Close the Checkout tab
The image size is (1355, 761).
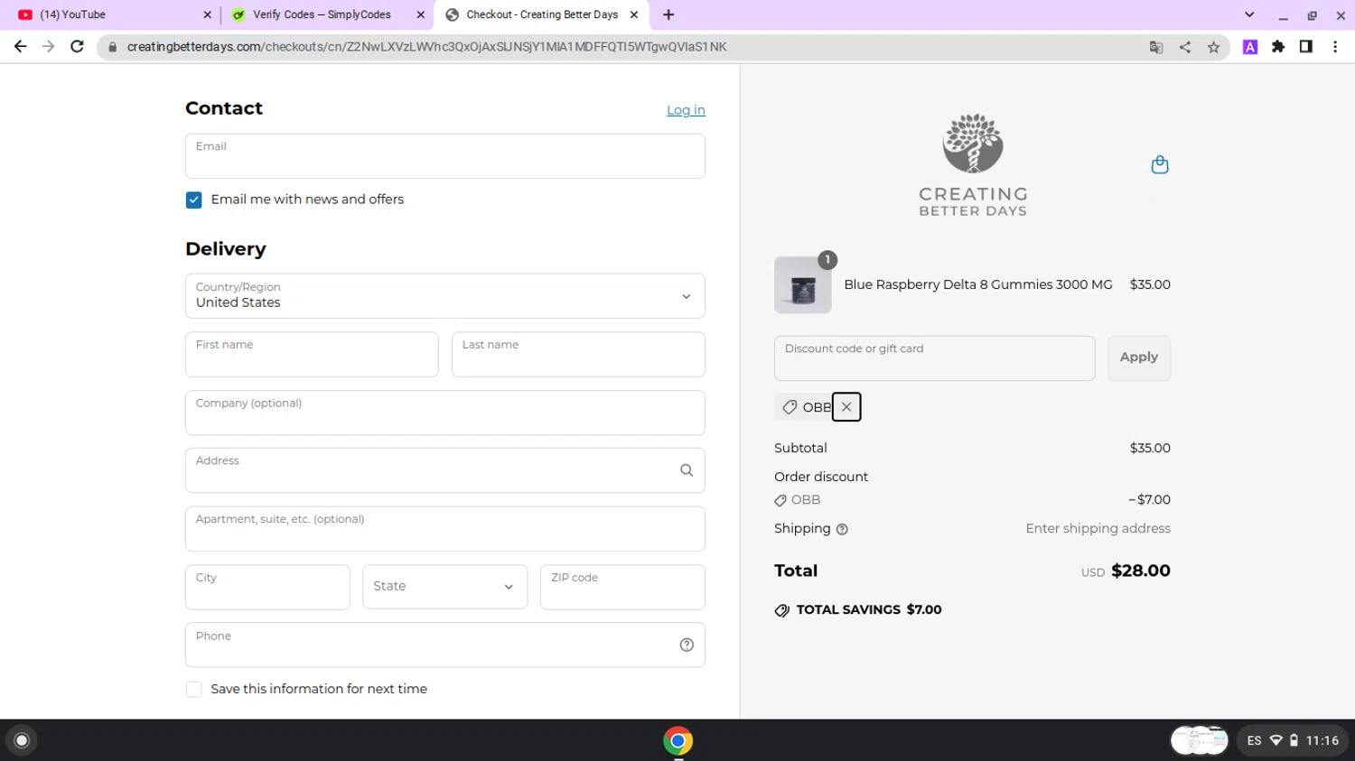click(634, 14)
